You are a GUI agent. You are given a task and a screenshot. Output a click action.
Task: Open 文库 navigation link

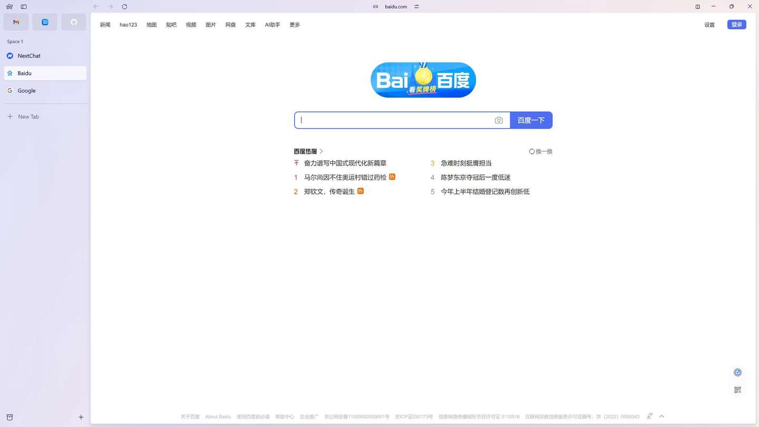250,25
